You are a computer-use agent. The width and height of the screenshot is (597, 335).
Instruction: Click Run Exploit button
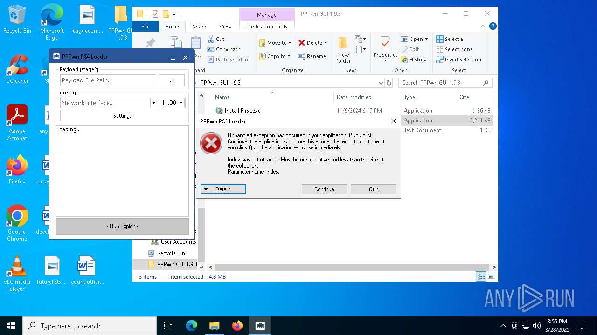click(122, 226)
